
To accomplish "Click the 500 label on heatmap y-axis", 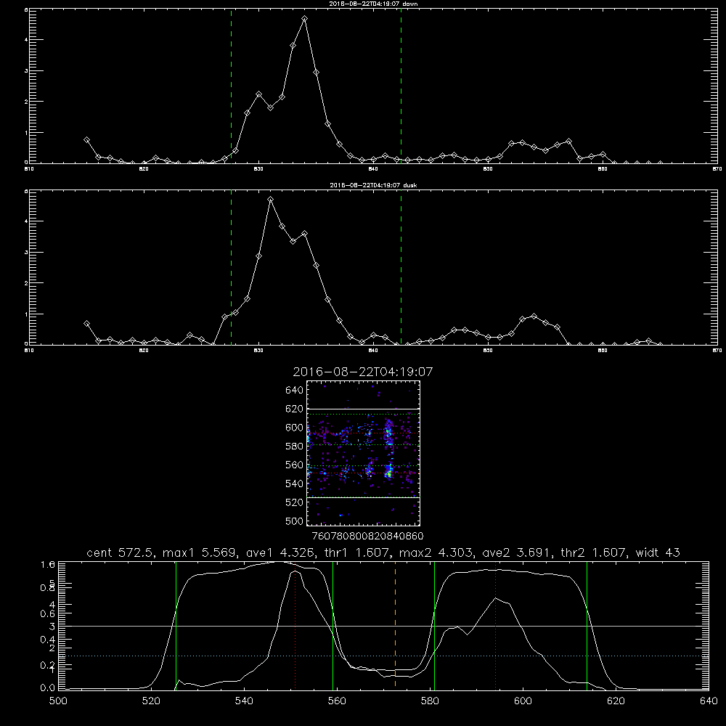I will [x=295, y=521].
